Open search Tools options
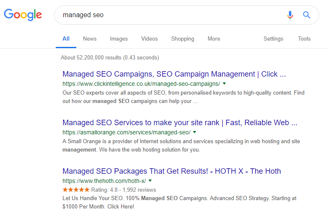Image resolution: width=327 pixels, height=216 pixels. [304, 39]
